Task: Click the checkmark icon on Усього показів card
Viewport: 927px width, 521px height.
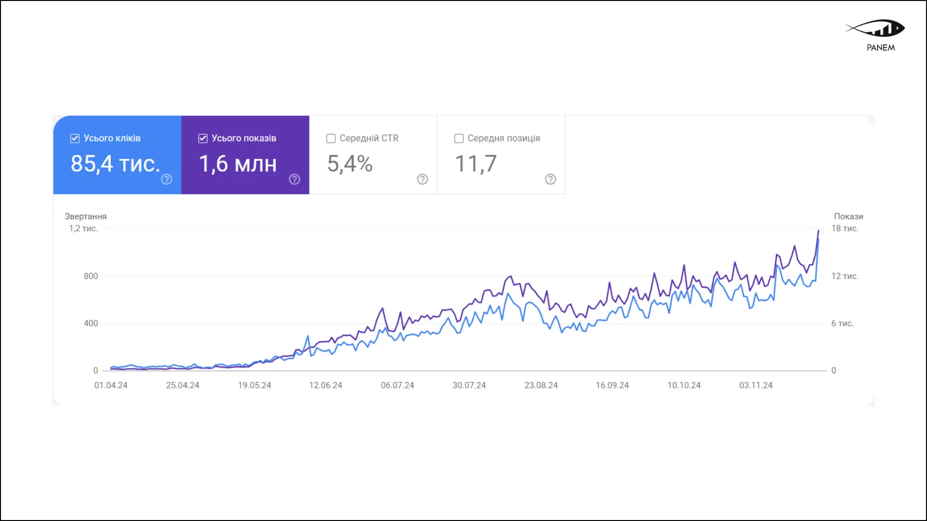Action: (x=203, y=138)
